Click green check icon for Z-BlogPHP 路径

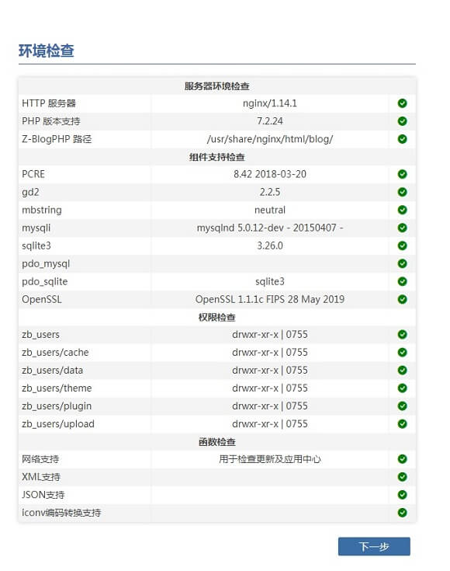coord(402,139)
